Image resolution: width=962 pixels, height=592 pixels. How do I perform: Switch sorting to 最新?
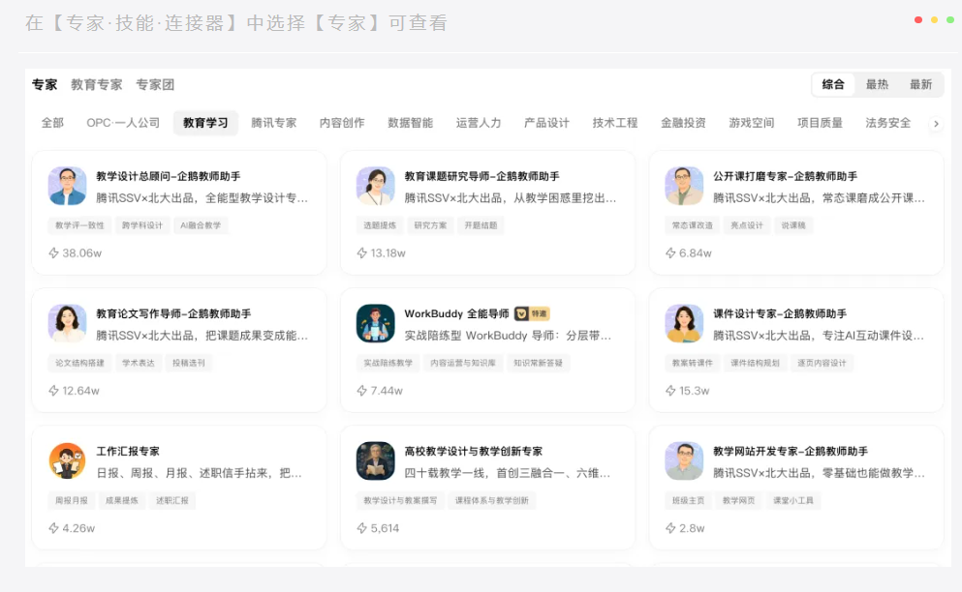pos(920,84)
